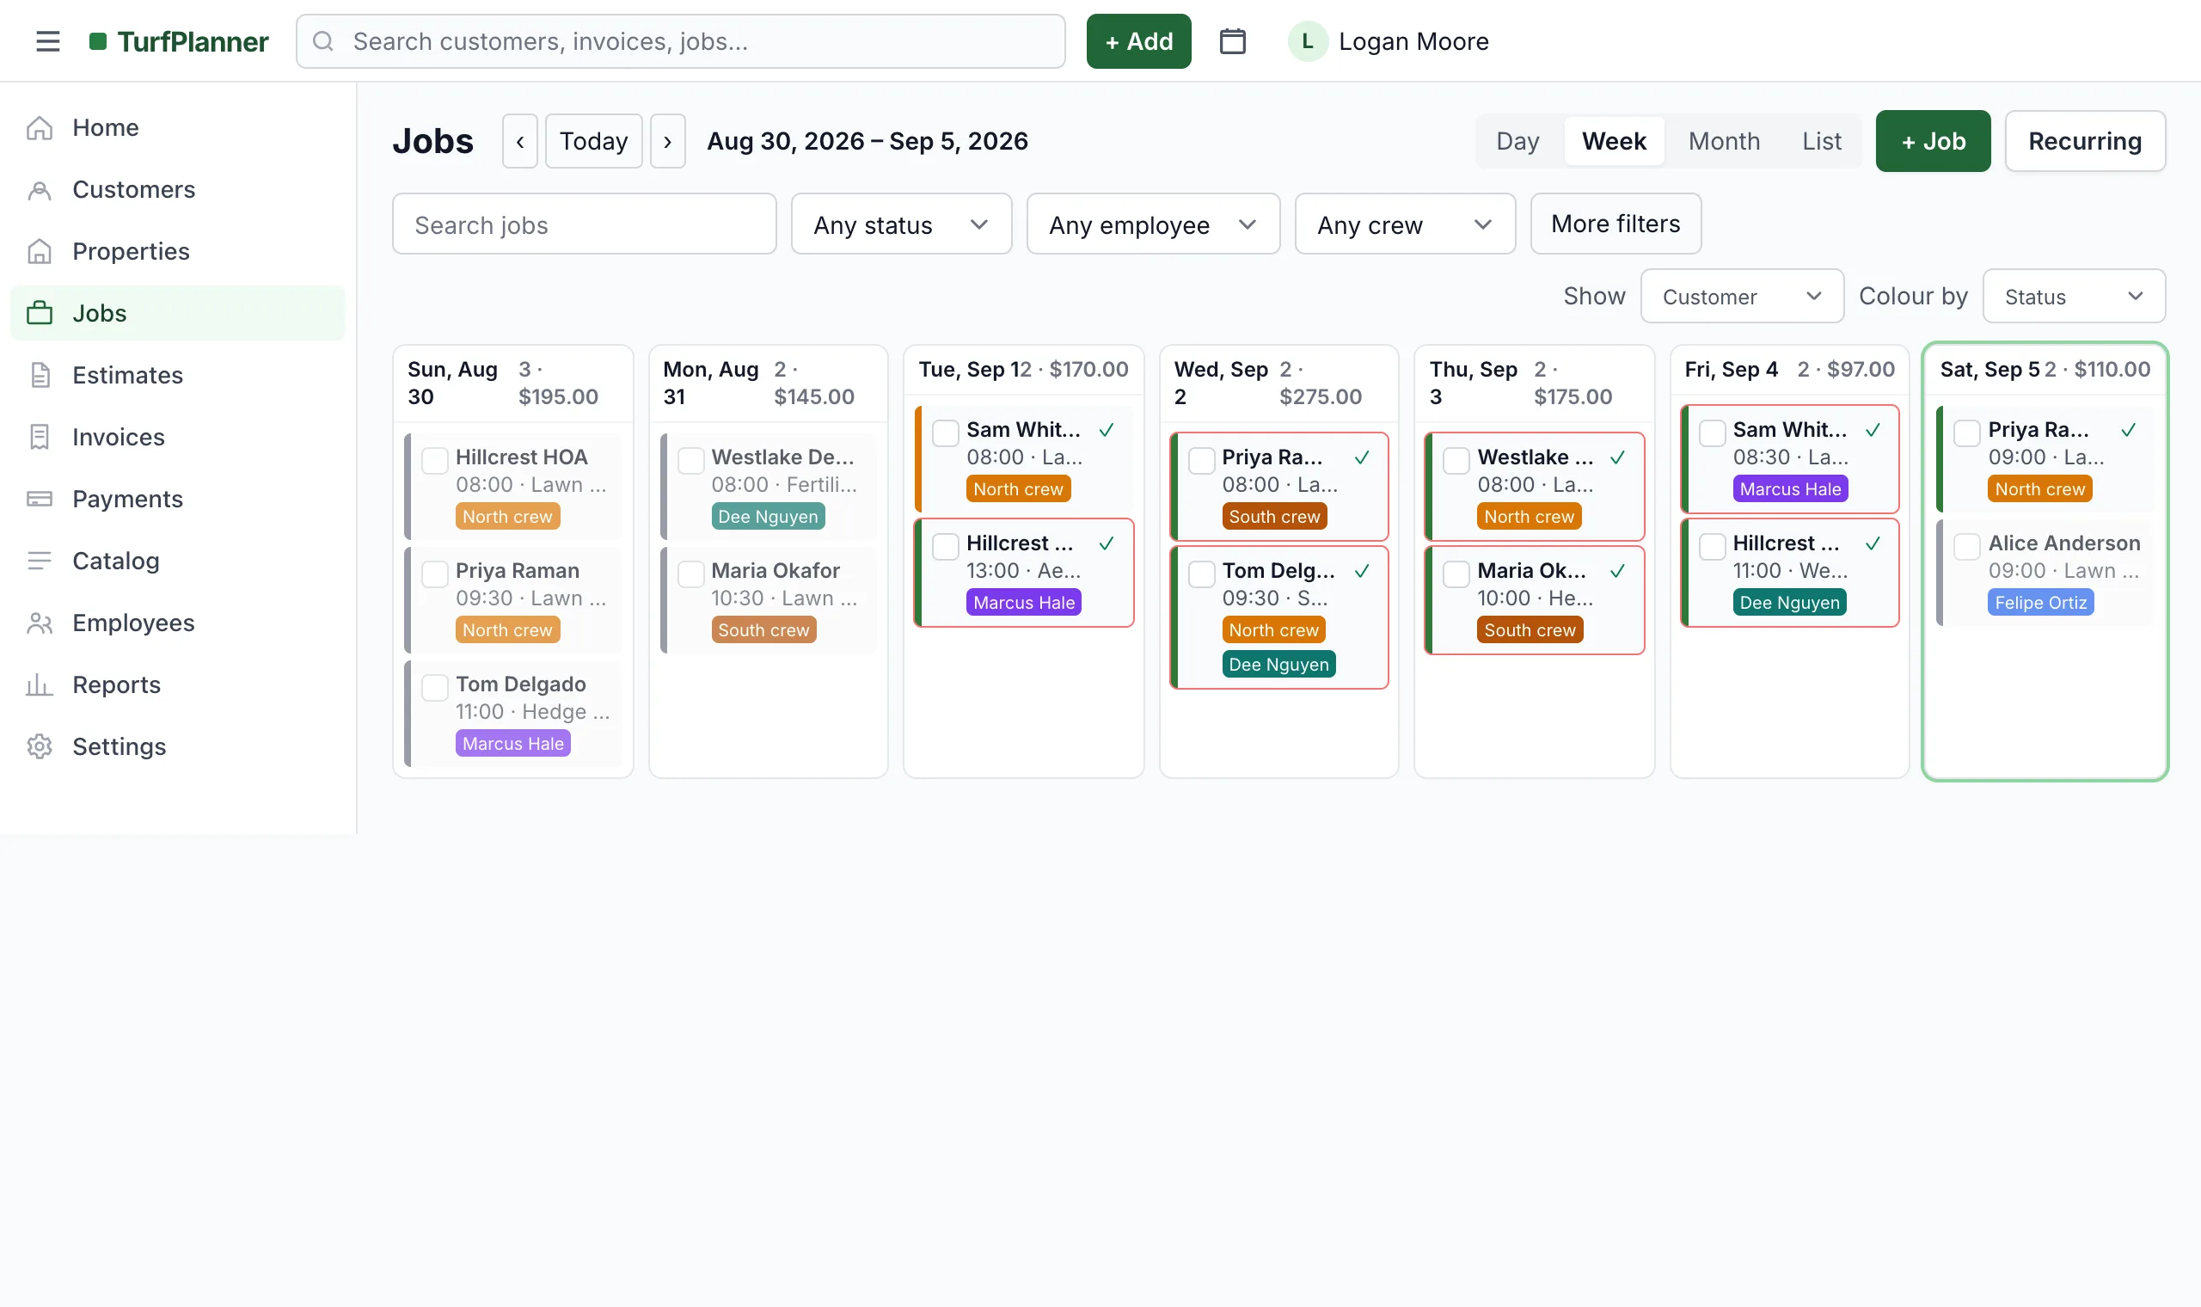Click the Home sidebar icon
Image resolution: width=2201 pixels, height=1307 pixels.
tap(40, 128)
